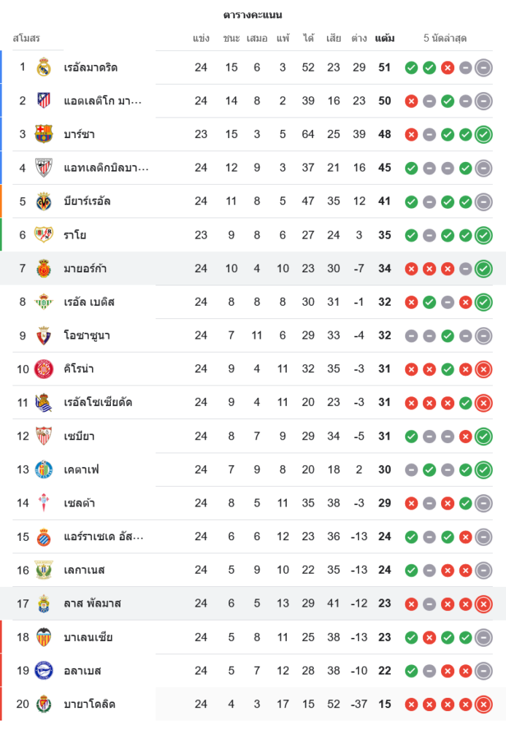Click the สโมสร club column header
Screen dimensions: 506x730
26,38
